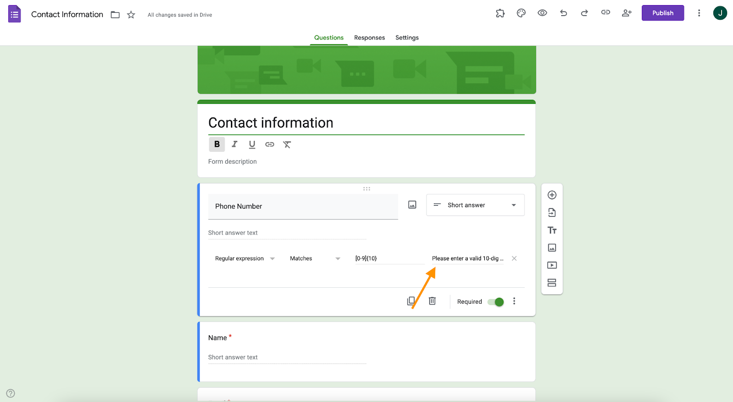Switch to the Responses tab
The image size is (733, 402).
pyautogui.click(x=369, y=38)
